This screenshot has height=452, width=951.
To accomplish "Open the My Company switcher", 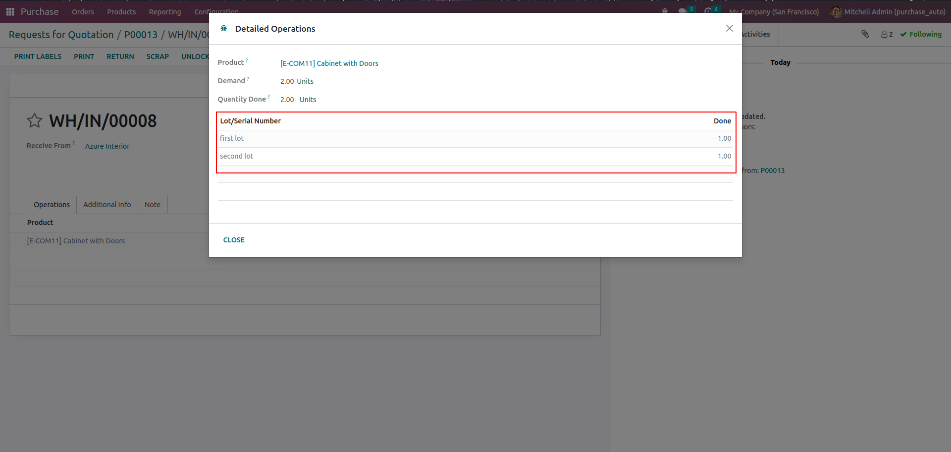I will 774,12.
